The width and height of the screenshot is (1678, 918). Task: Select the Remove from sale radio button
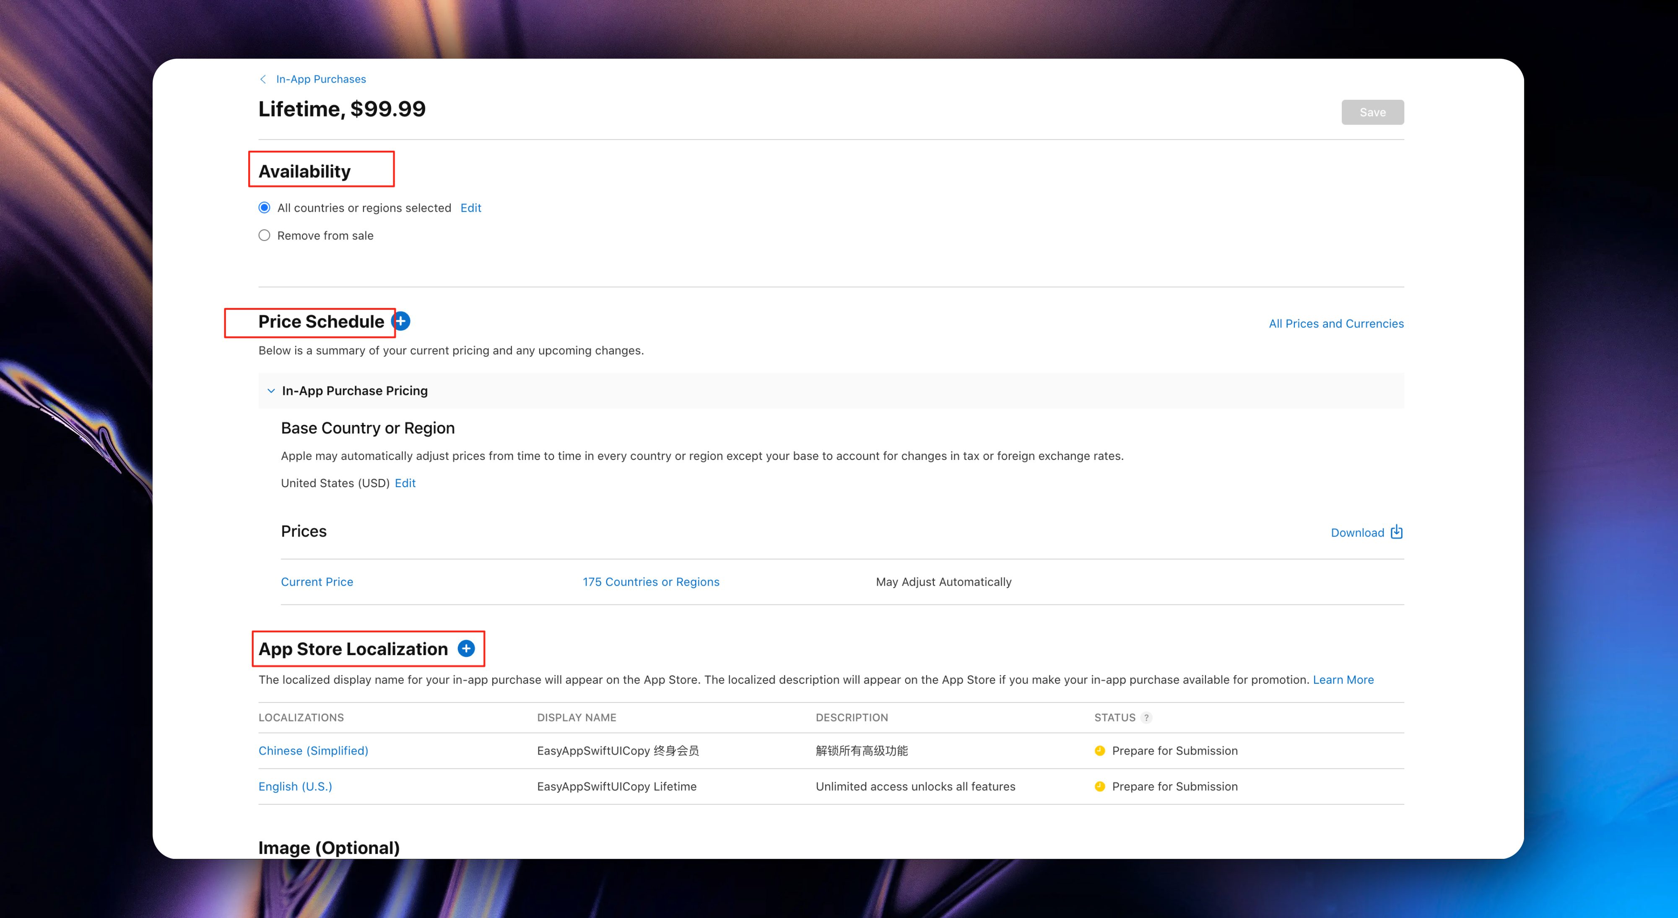click(x=265, y=236)
